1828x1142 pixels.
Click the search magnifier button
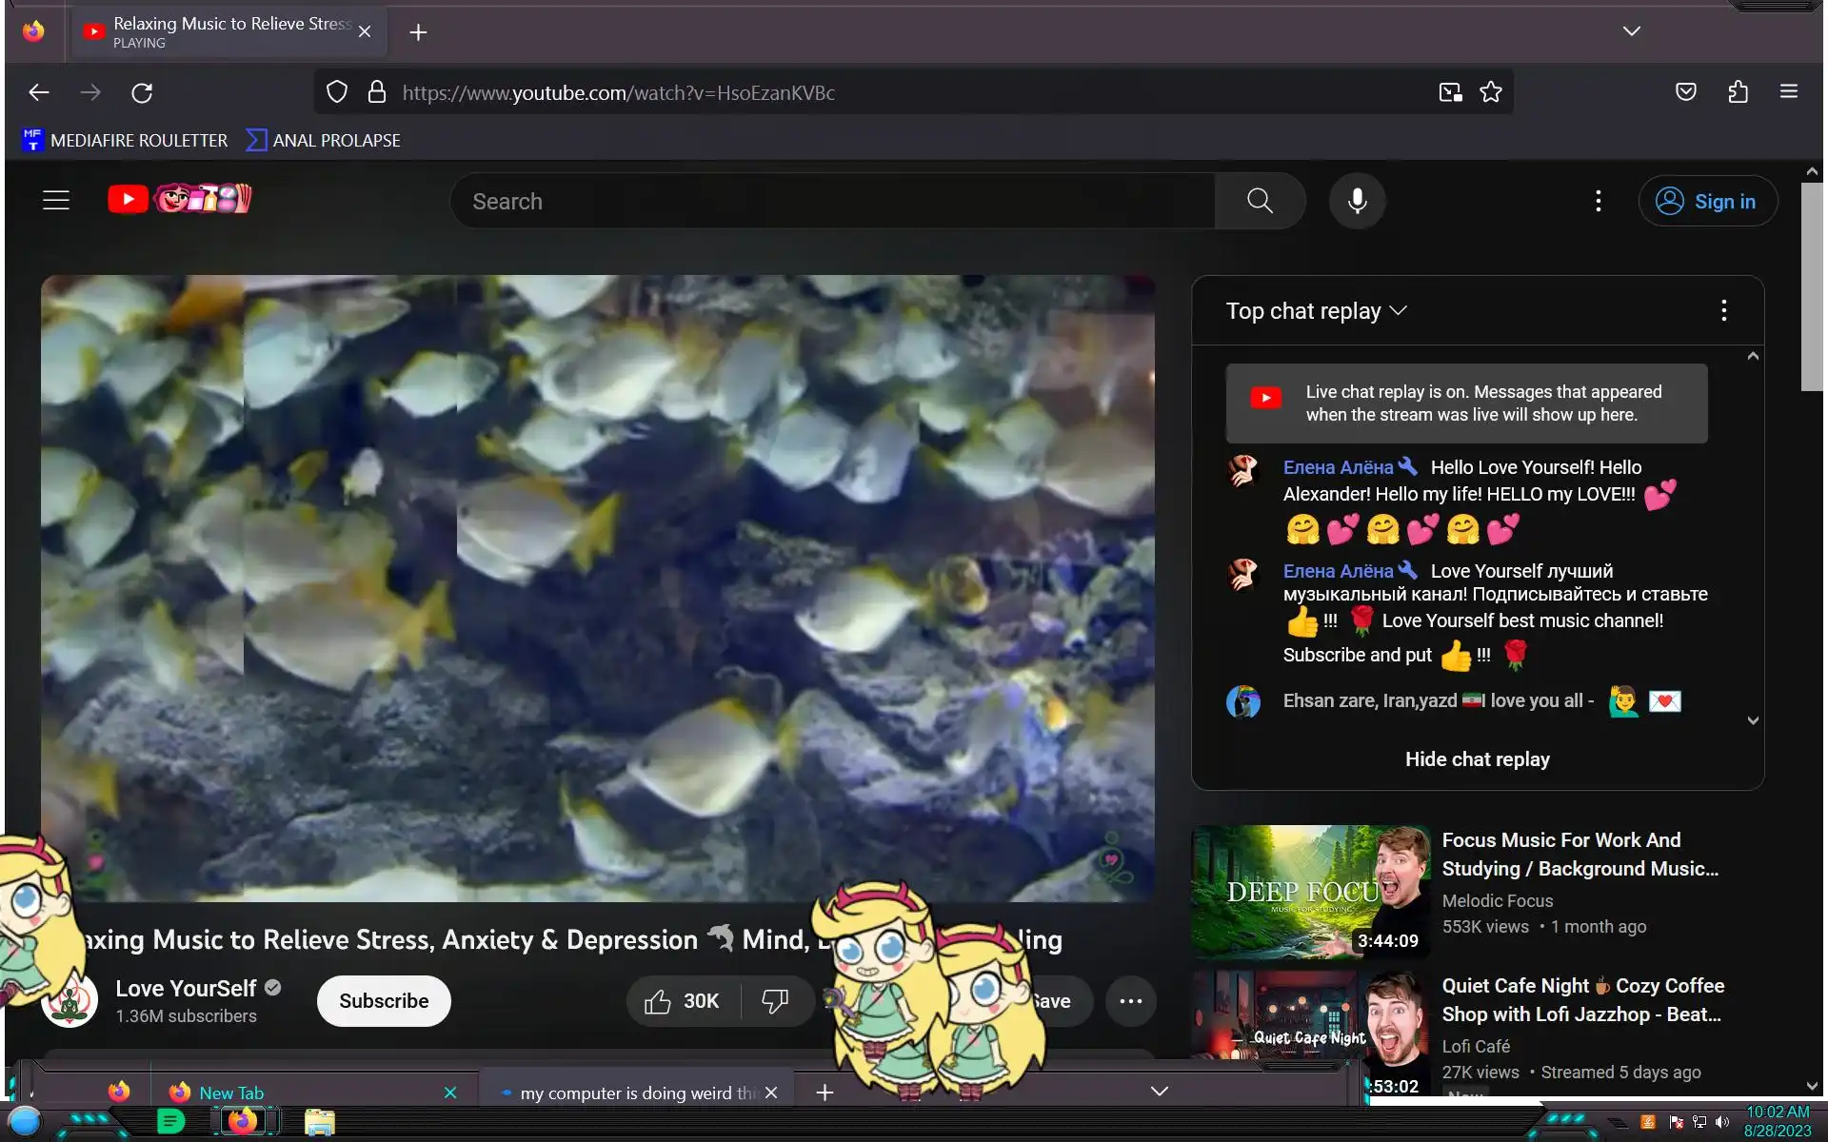tap(1260, 201)
